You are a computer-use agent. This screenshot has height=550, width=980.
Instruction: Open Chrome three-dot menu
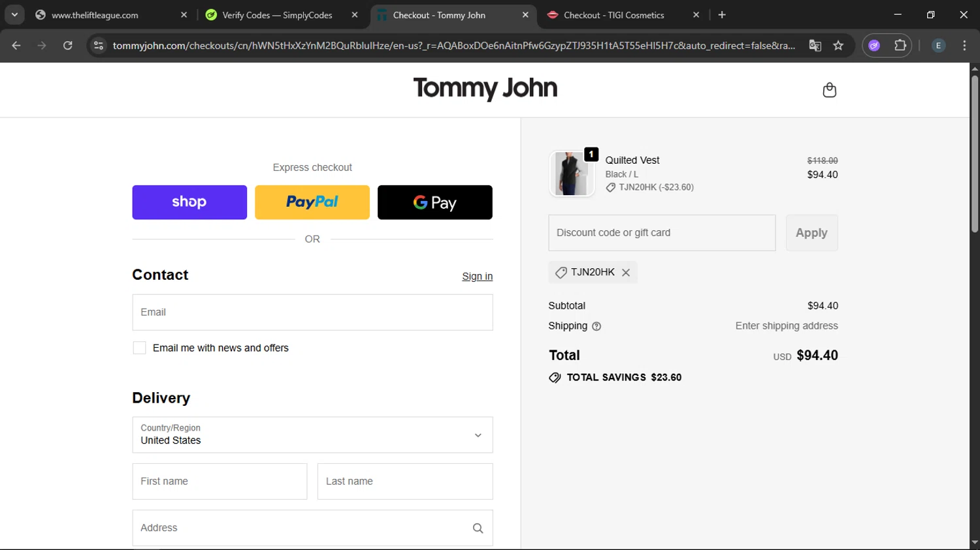click(964, 46)
